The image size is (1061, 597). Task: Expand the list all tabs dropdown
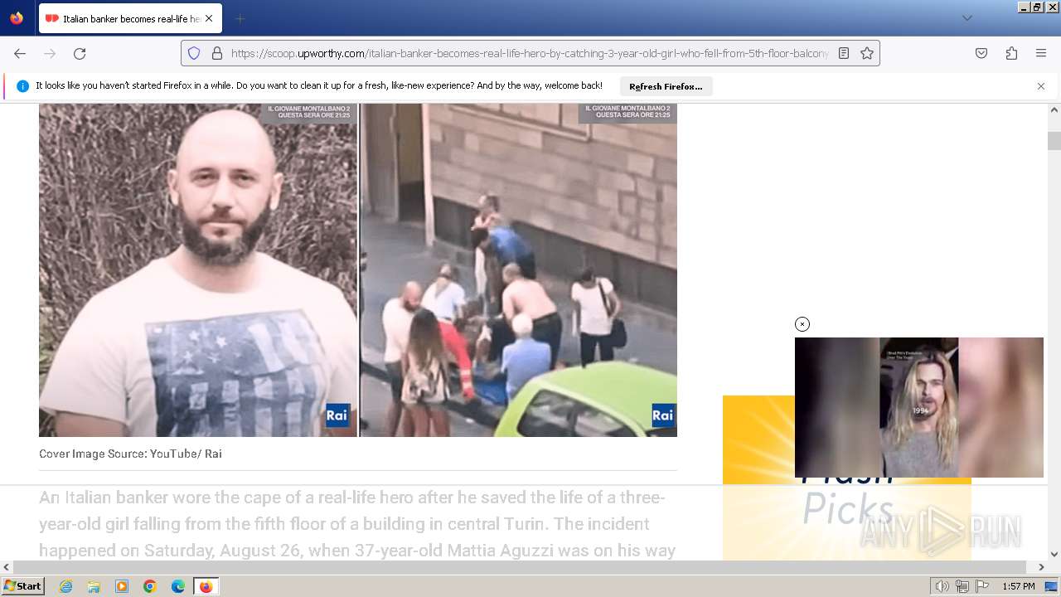(x=967, y=18)
